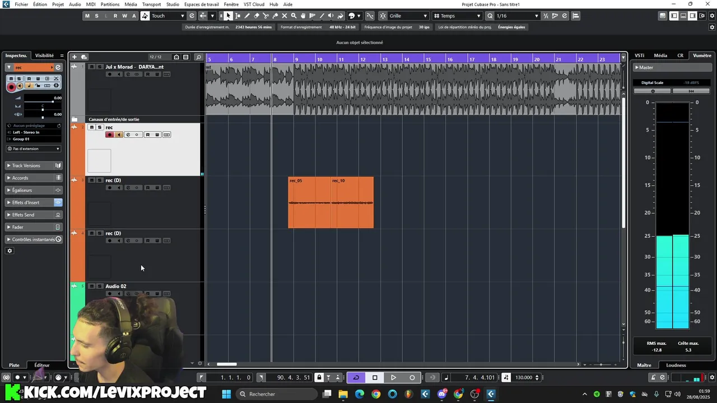Start playback with transport Play button
This screenshot has height=403, width=717.
pos(393,377)
